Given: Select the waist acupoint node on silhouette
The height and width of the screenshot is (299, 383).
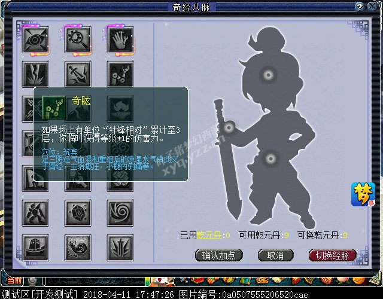Looking at the screenshot, I should click(x=270, y=159).
